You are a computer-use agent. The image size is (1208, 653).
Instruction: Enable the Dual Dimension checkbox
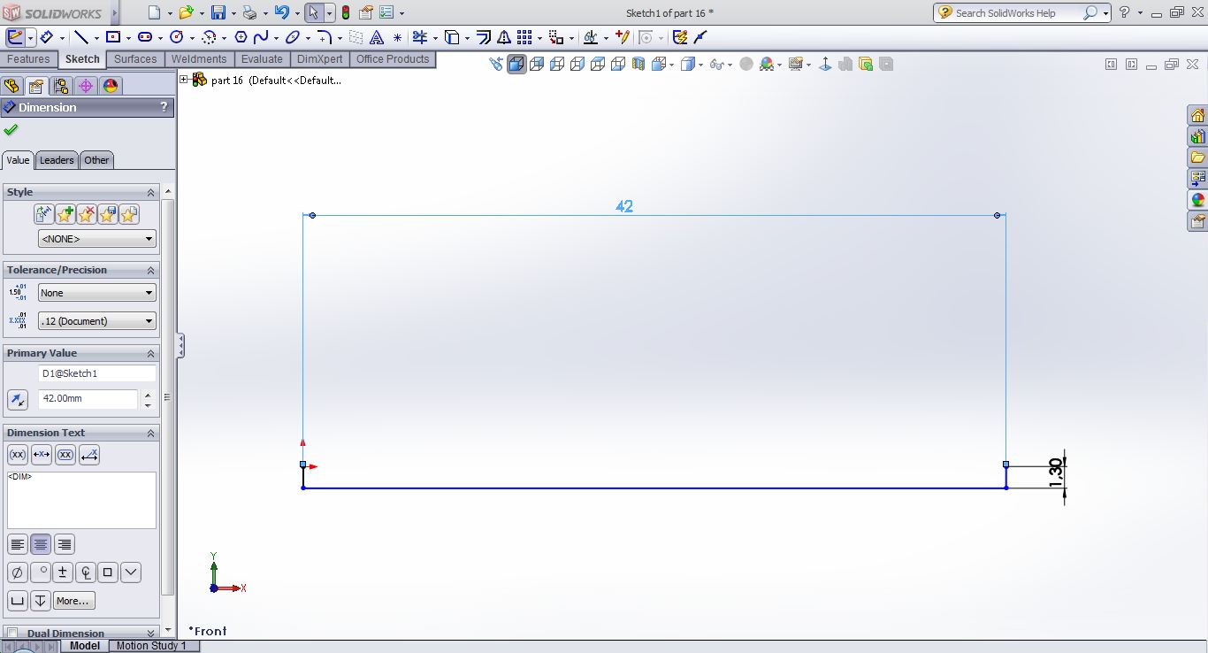[12, 634]
